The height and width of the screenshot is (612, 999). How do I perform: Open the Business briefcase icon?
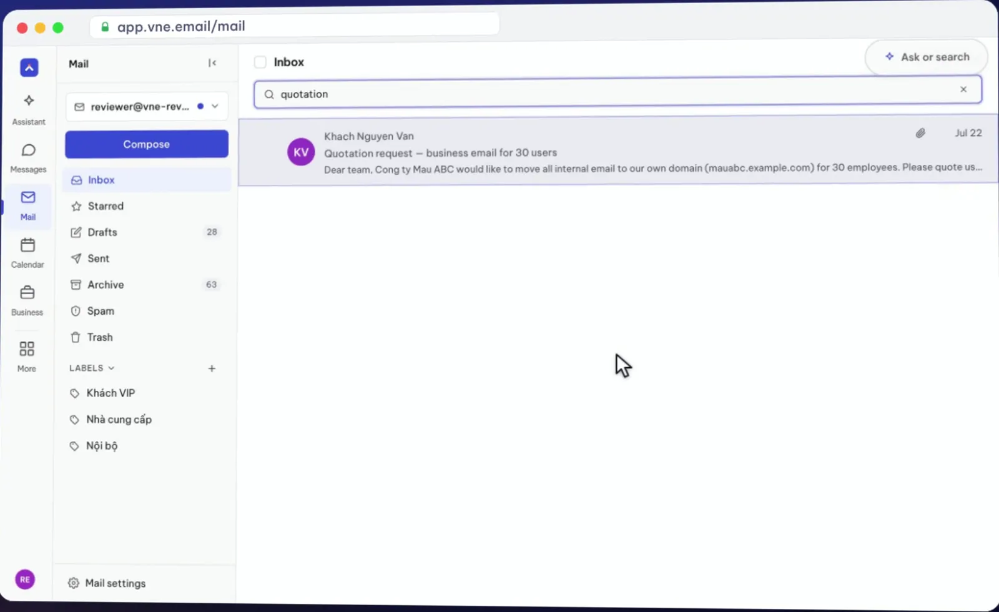27,292
